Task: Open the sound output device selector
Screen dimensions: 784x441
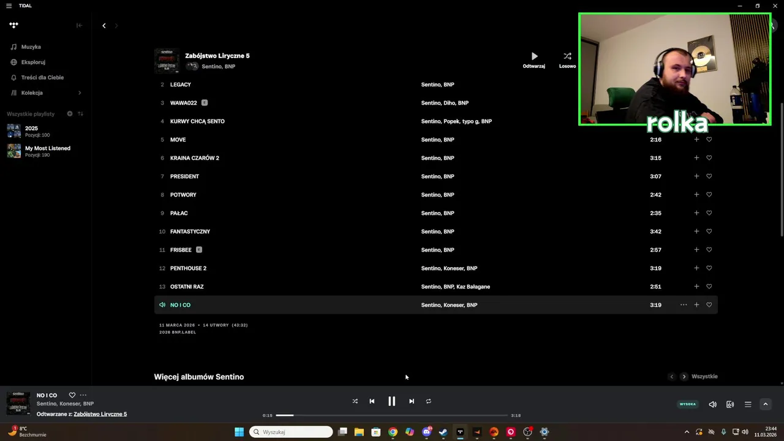Action: click(730, 404)
